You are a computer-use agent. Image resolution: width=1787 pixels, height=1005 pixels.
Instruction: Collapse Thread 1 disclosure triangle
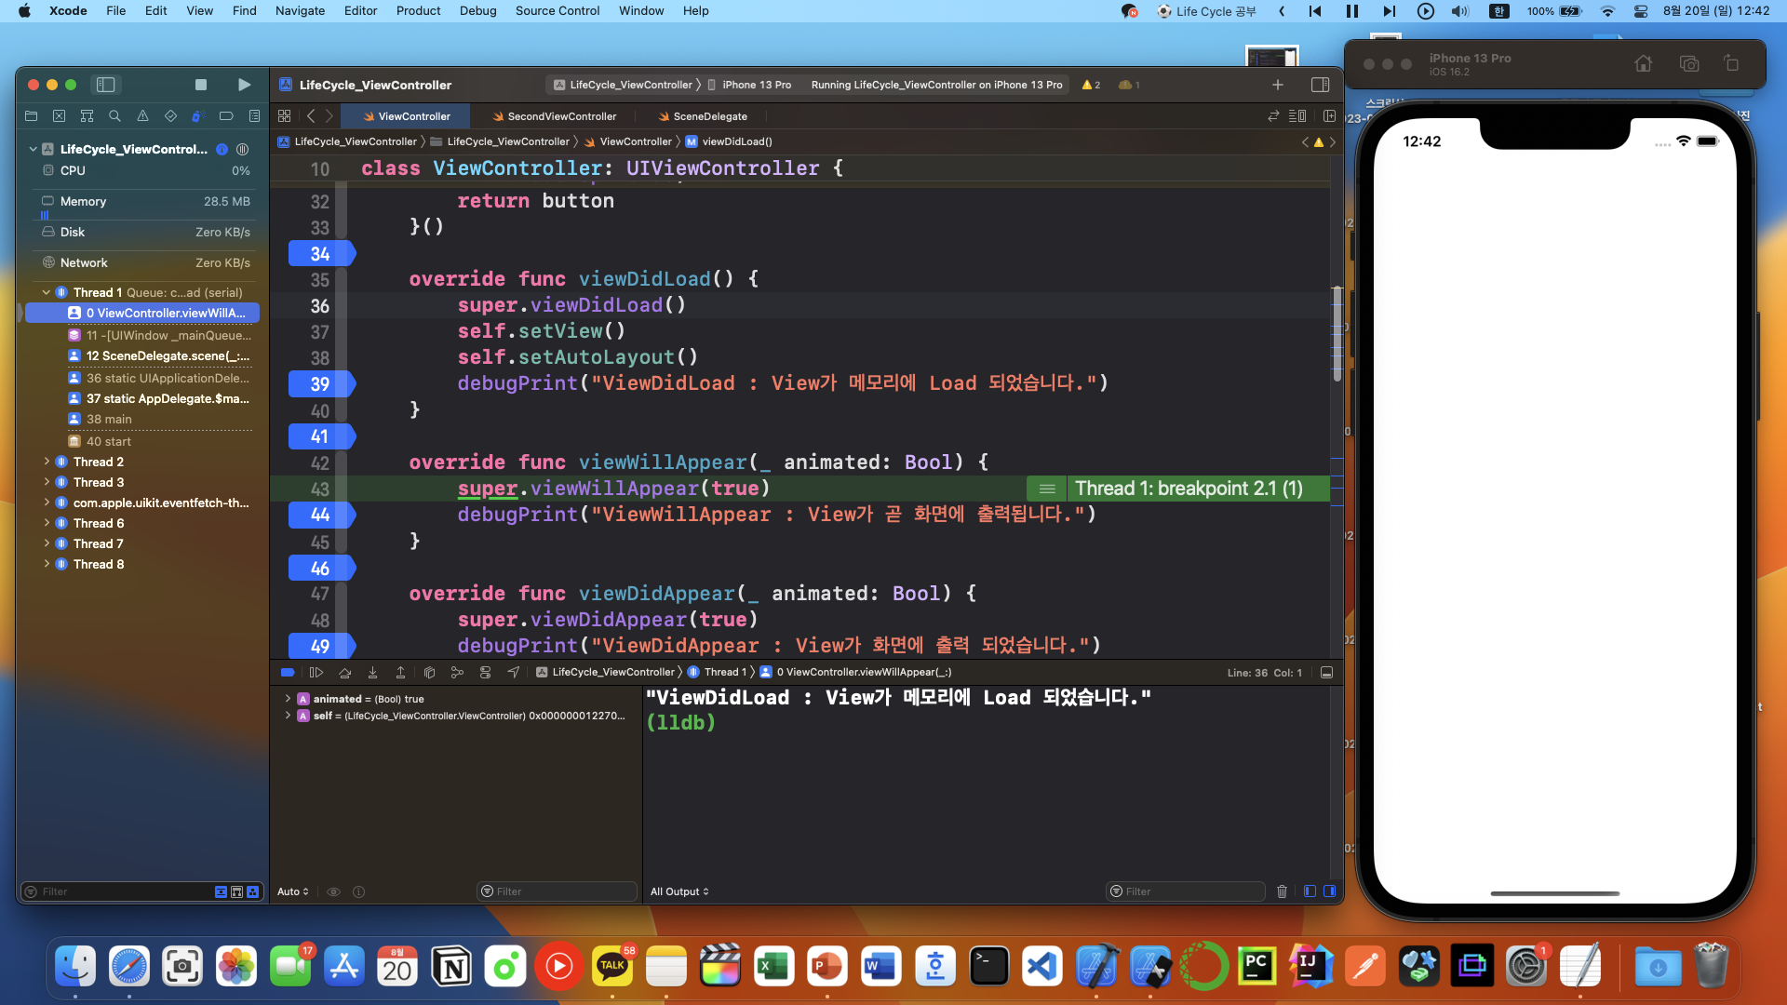[47, 292]
